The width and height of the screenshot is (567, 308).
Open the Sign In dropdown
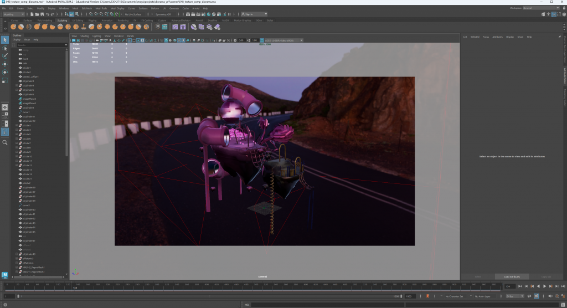pyautogui.click(x=254, y=14)
